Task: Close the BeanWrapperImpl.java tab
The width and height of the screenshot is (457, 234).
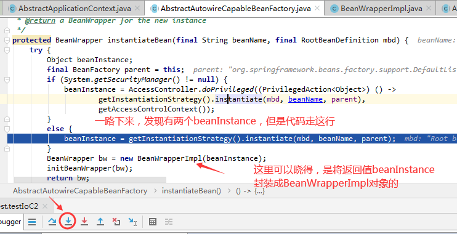Action: coord(429,9)
